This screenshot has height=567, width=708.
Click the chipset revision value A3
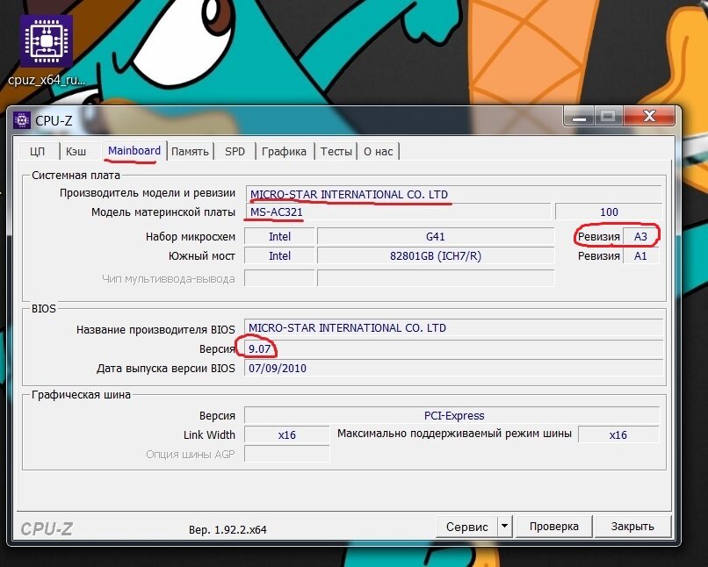pyautogui.click(x=640, y=236)
